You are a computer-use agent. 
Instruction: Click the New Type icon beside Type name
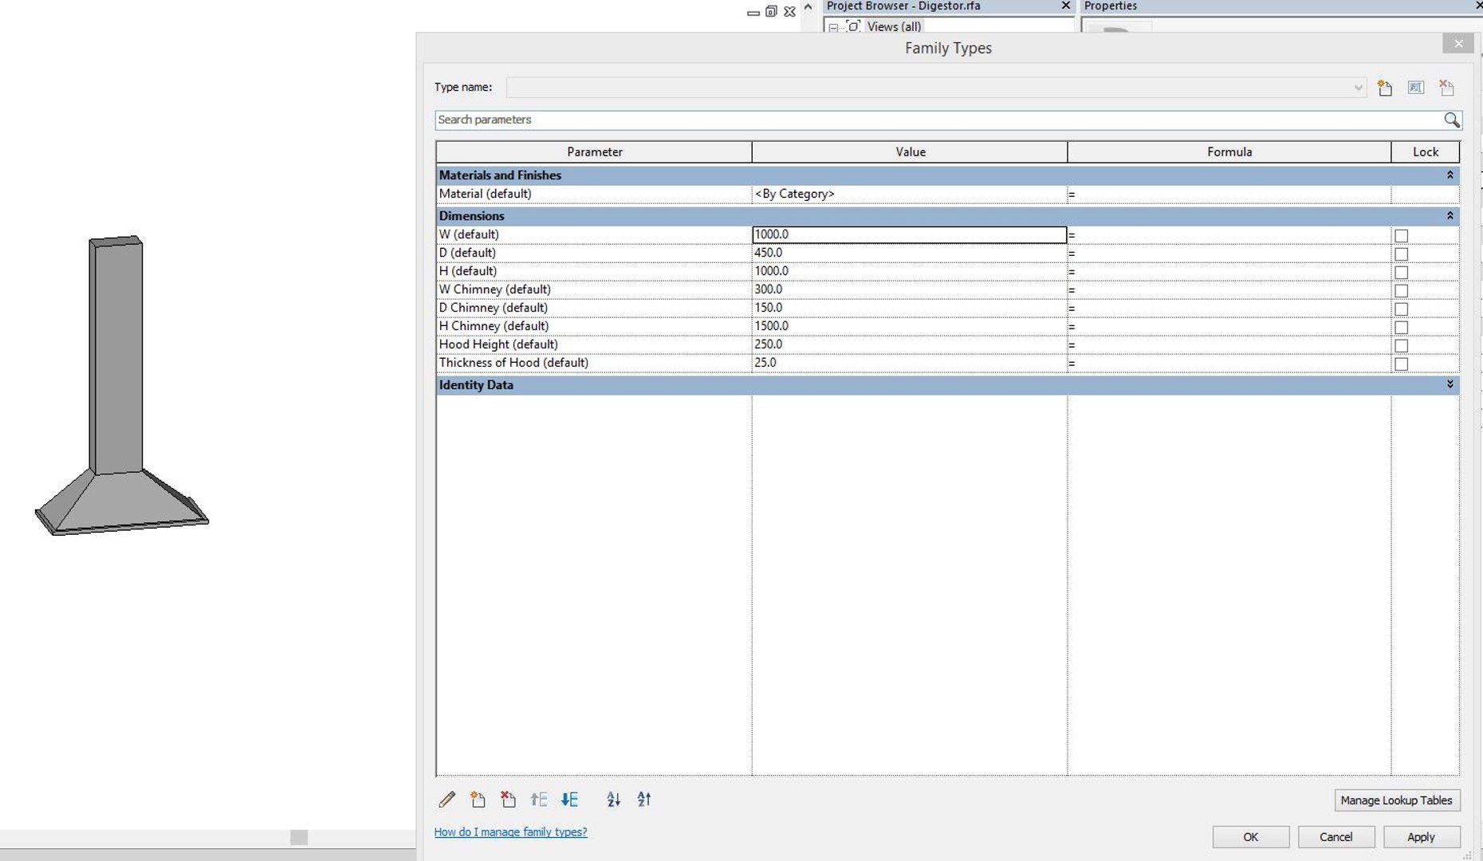click(1385, 88)
